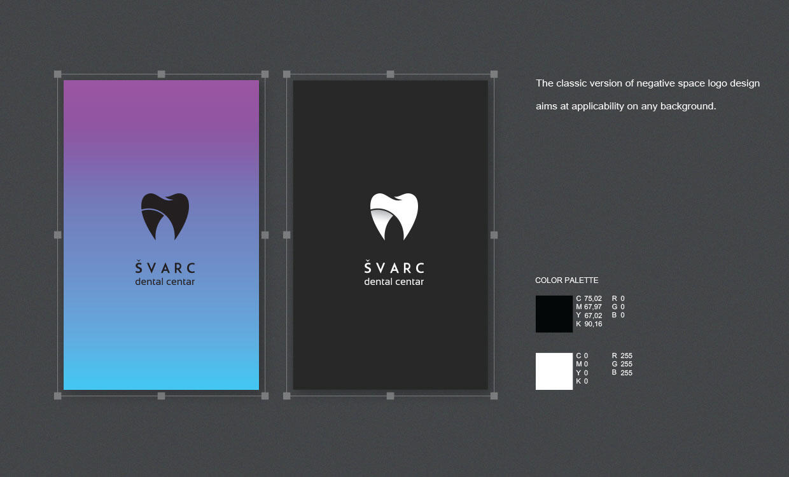Click the black tooth logo on gradient card
Screen dimensions: 789x477
(165, 216)
